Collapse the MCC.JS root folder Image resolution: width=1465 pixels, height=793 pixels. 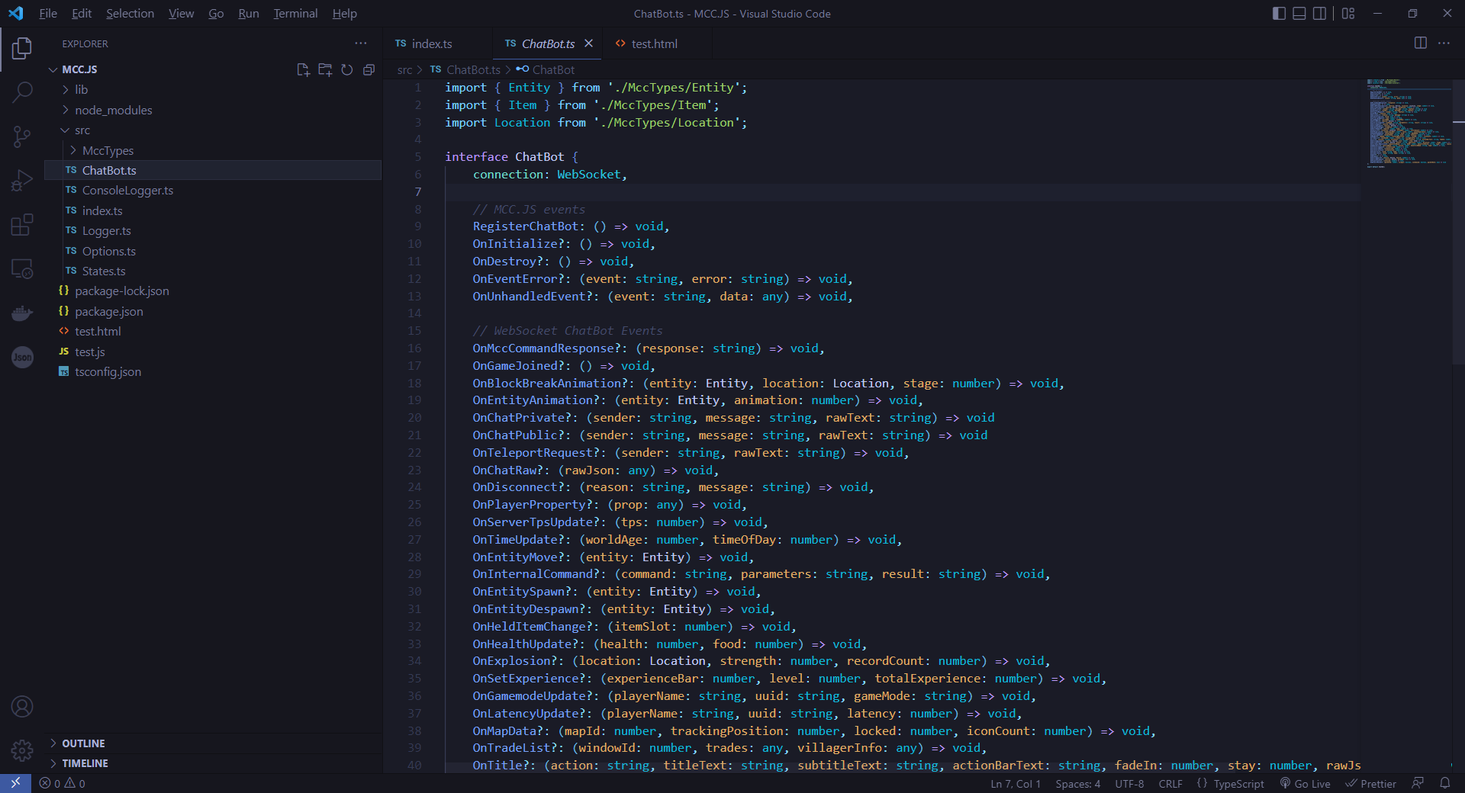pyautogui.click(x=213, y=69)
